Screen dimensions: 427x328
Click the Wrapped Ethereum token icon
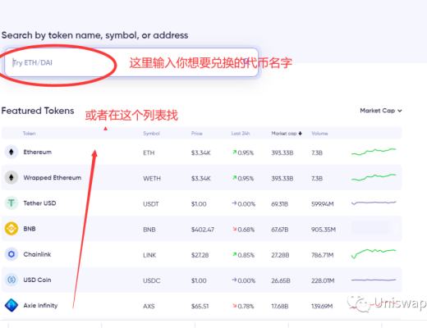tap(11, 177)
